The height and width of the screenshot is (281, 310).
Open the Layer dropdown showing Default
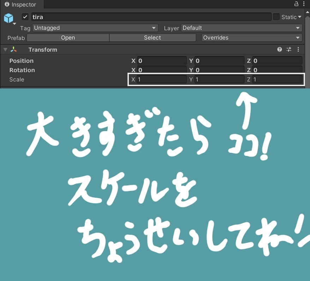(242, 28)
